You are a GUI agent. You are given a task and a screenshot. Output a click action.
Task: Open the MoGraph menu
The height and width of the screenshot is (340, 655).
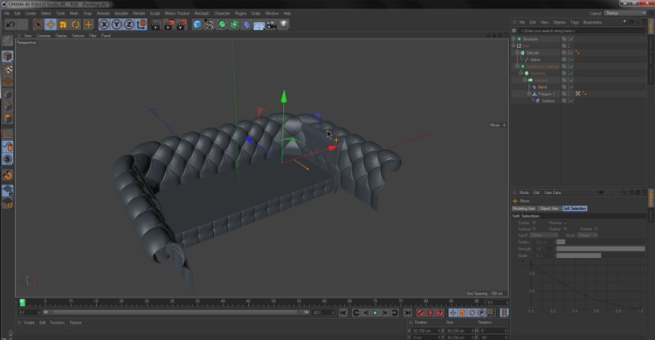202,13
